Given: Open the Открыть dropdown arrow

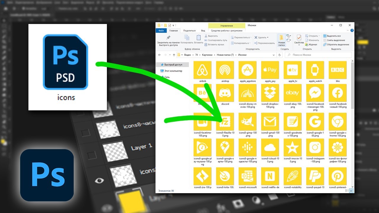Looking at the screenshot, I should tap(319, 36).
